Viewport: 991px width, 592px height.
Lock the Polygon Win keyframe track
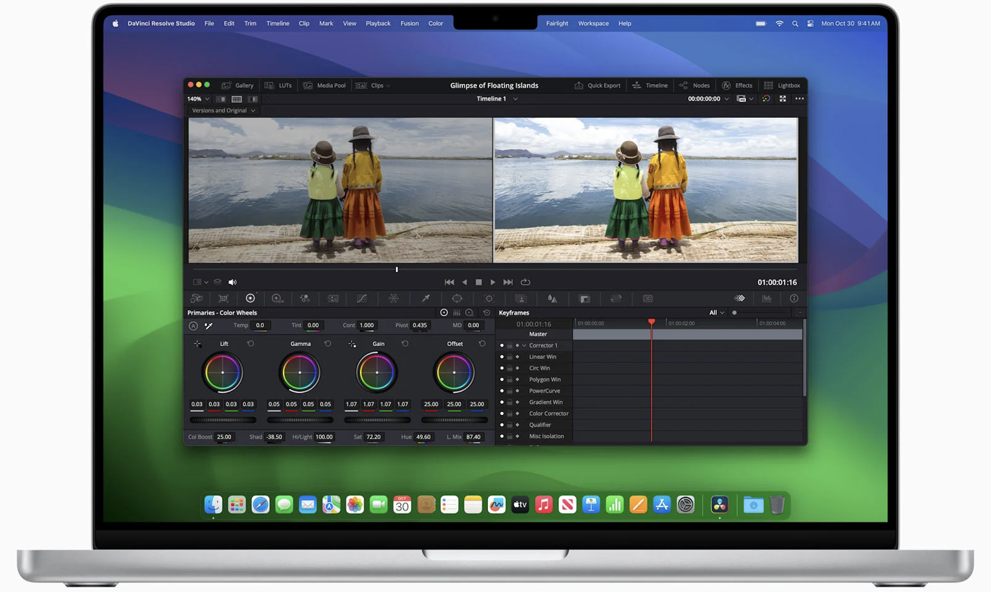[510, 379]
